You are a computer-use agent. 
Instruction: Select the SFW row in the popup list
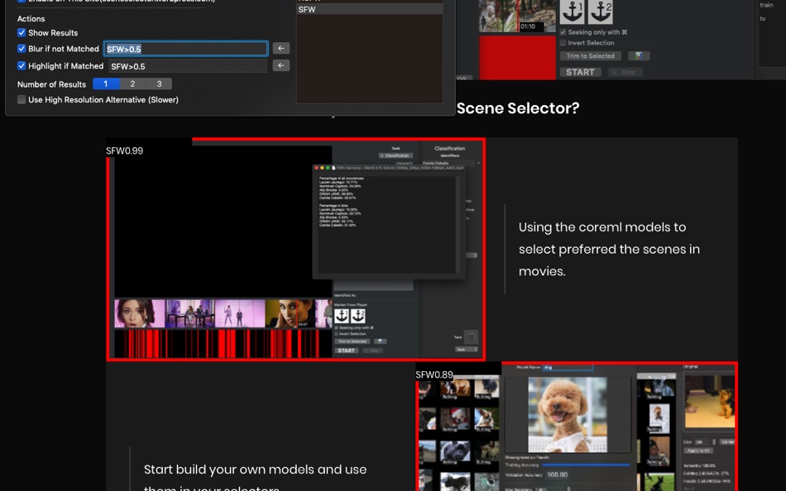click(x=370, y=9)
